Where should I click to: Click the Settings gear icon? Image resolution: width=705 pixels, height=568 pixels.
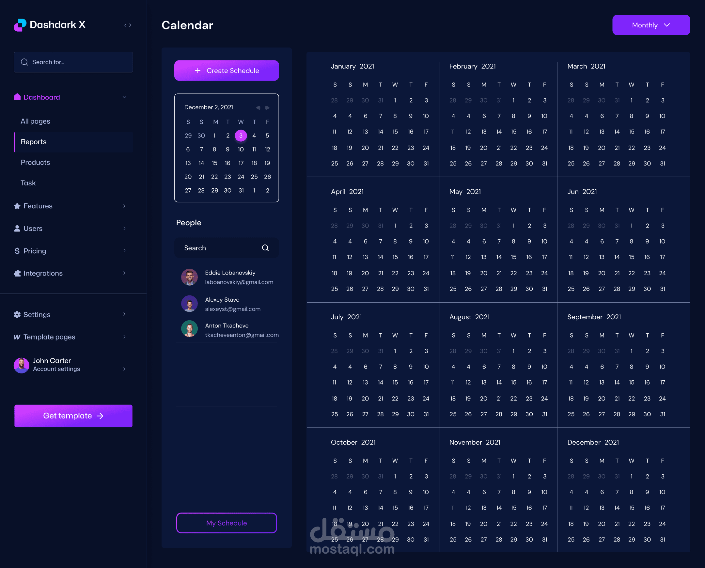coord(17,314)
